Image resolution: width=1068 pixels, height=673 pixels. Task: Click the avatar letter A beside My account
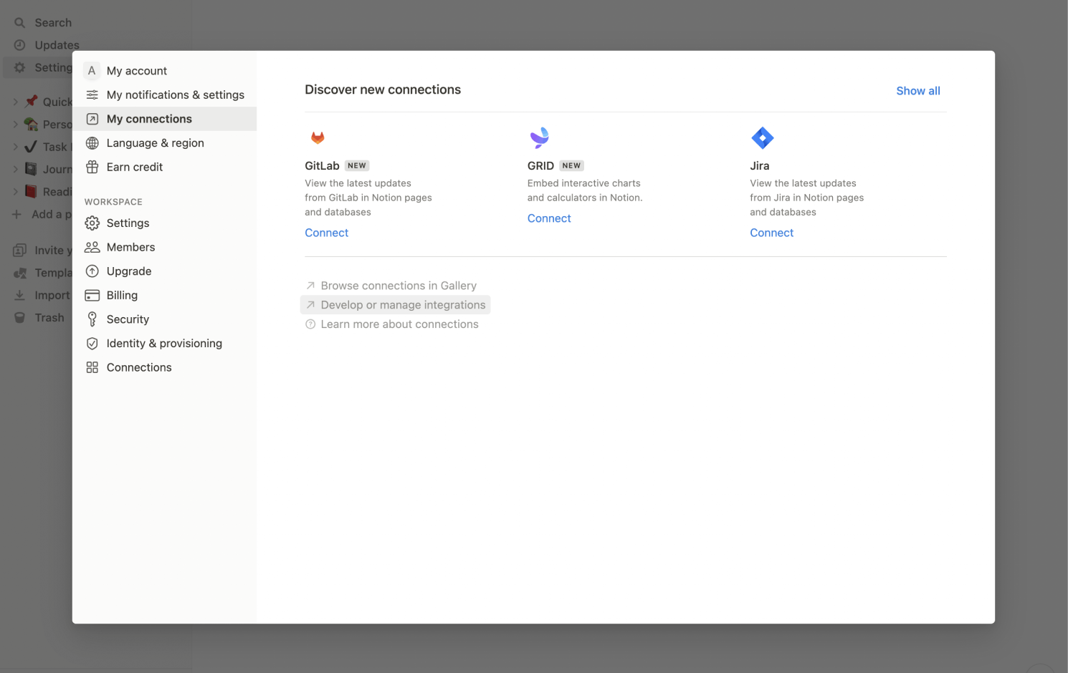[x=92, y=71]
